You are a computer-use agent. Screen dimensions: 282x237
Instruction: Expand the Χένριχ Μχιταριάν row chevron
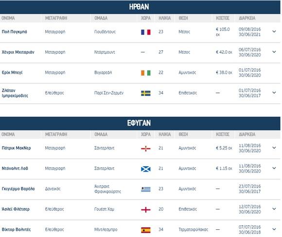(274, 52)
